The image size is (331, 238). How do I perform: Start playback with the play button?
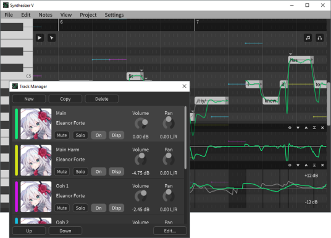[40, 38]
